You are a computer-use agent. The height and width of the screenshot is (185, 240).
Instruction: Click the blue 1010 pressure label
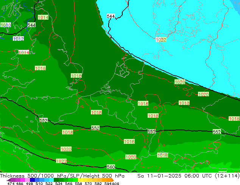tap(6, 25)
